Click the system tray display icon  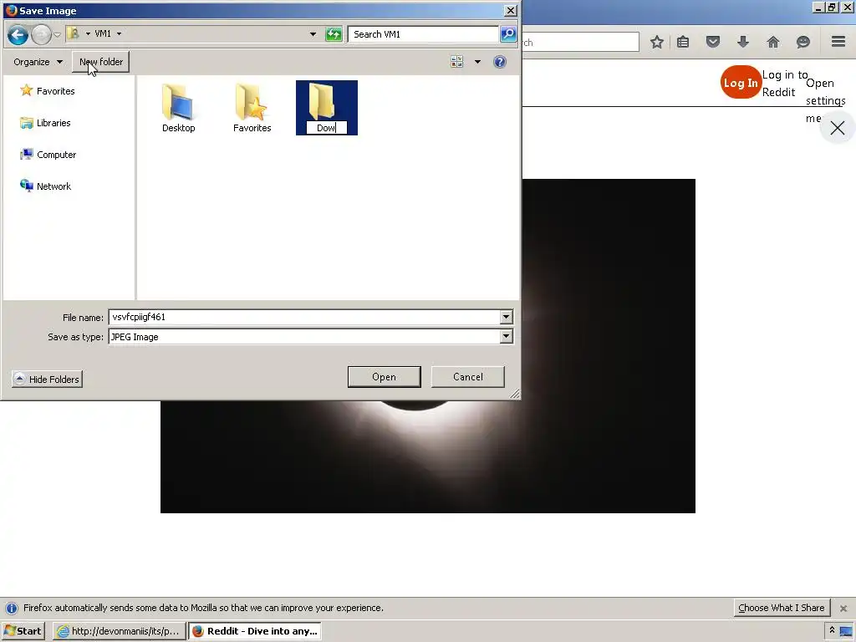tap(846, 631)
